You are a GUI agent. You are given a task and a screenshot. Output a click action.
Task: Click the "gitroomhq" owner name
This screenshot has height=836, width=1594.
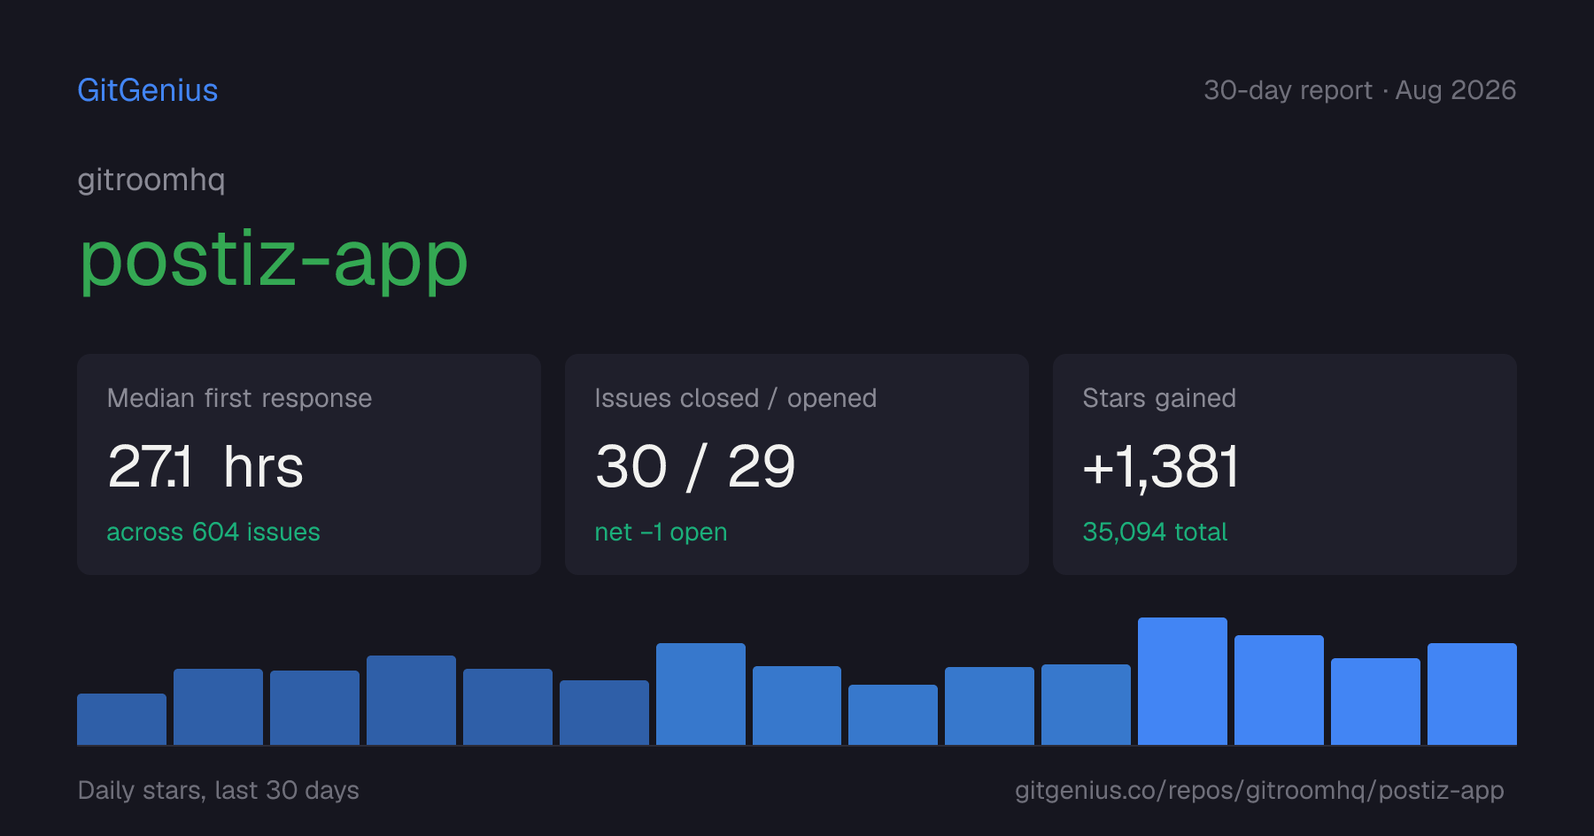click(151, 180)
